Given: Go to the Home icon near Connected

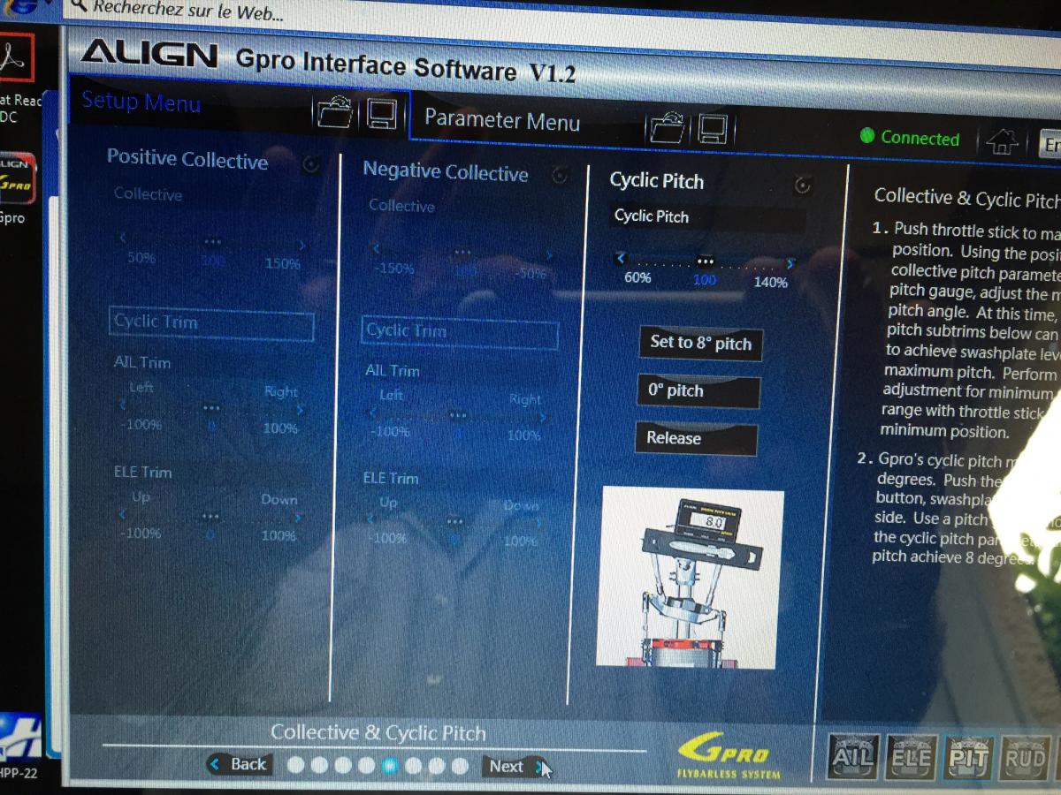Looking at the screenshot, I should (x=1003, y=140).
